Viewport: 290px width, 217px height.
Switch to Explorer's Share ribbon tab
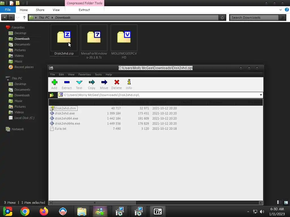coord(40,10)
